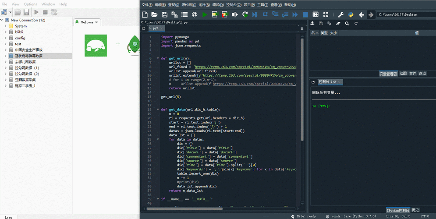436x219 pixels.
Task: Click the blue Stop debugging square icon
Action: [x=305, y=14]
